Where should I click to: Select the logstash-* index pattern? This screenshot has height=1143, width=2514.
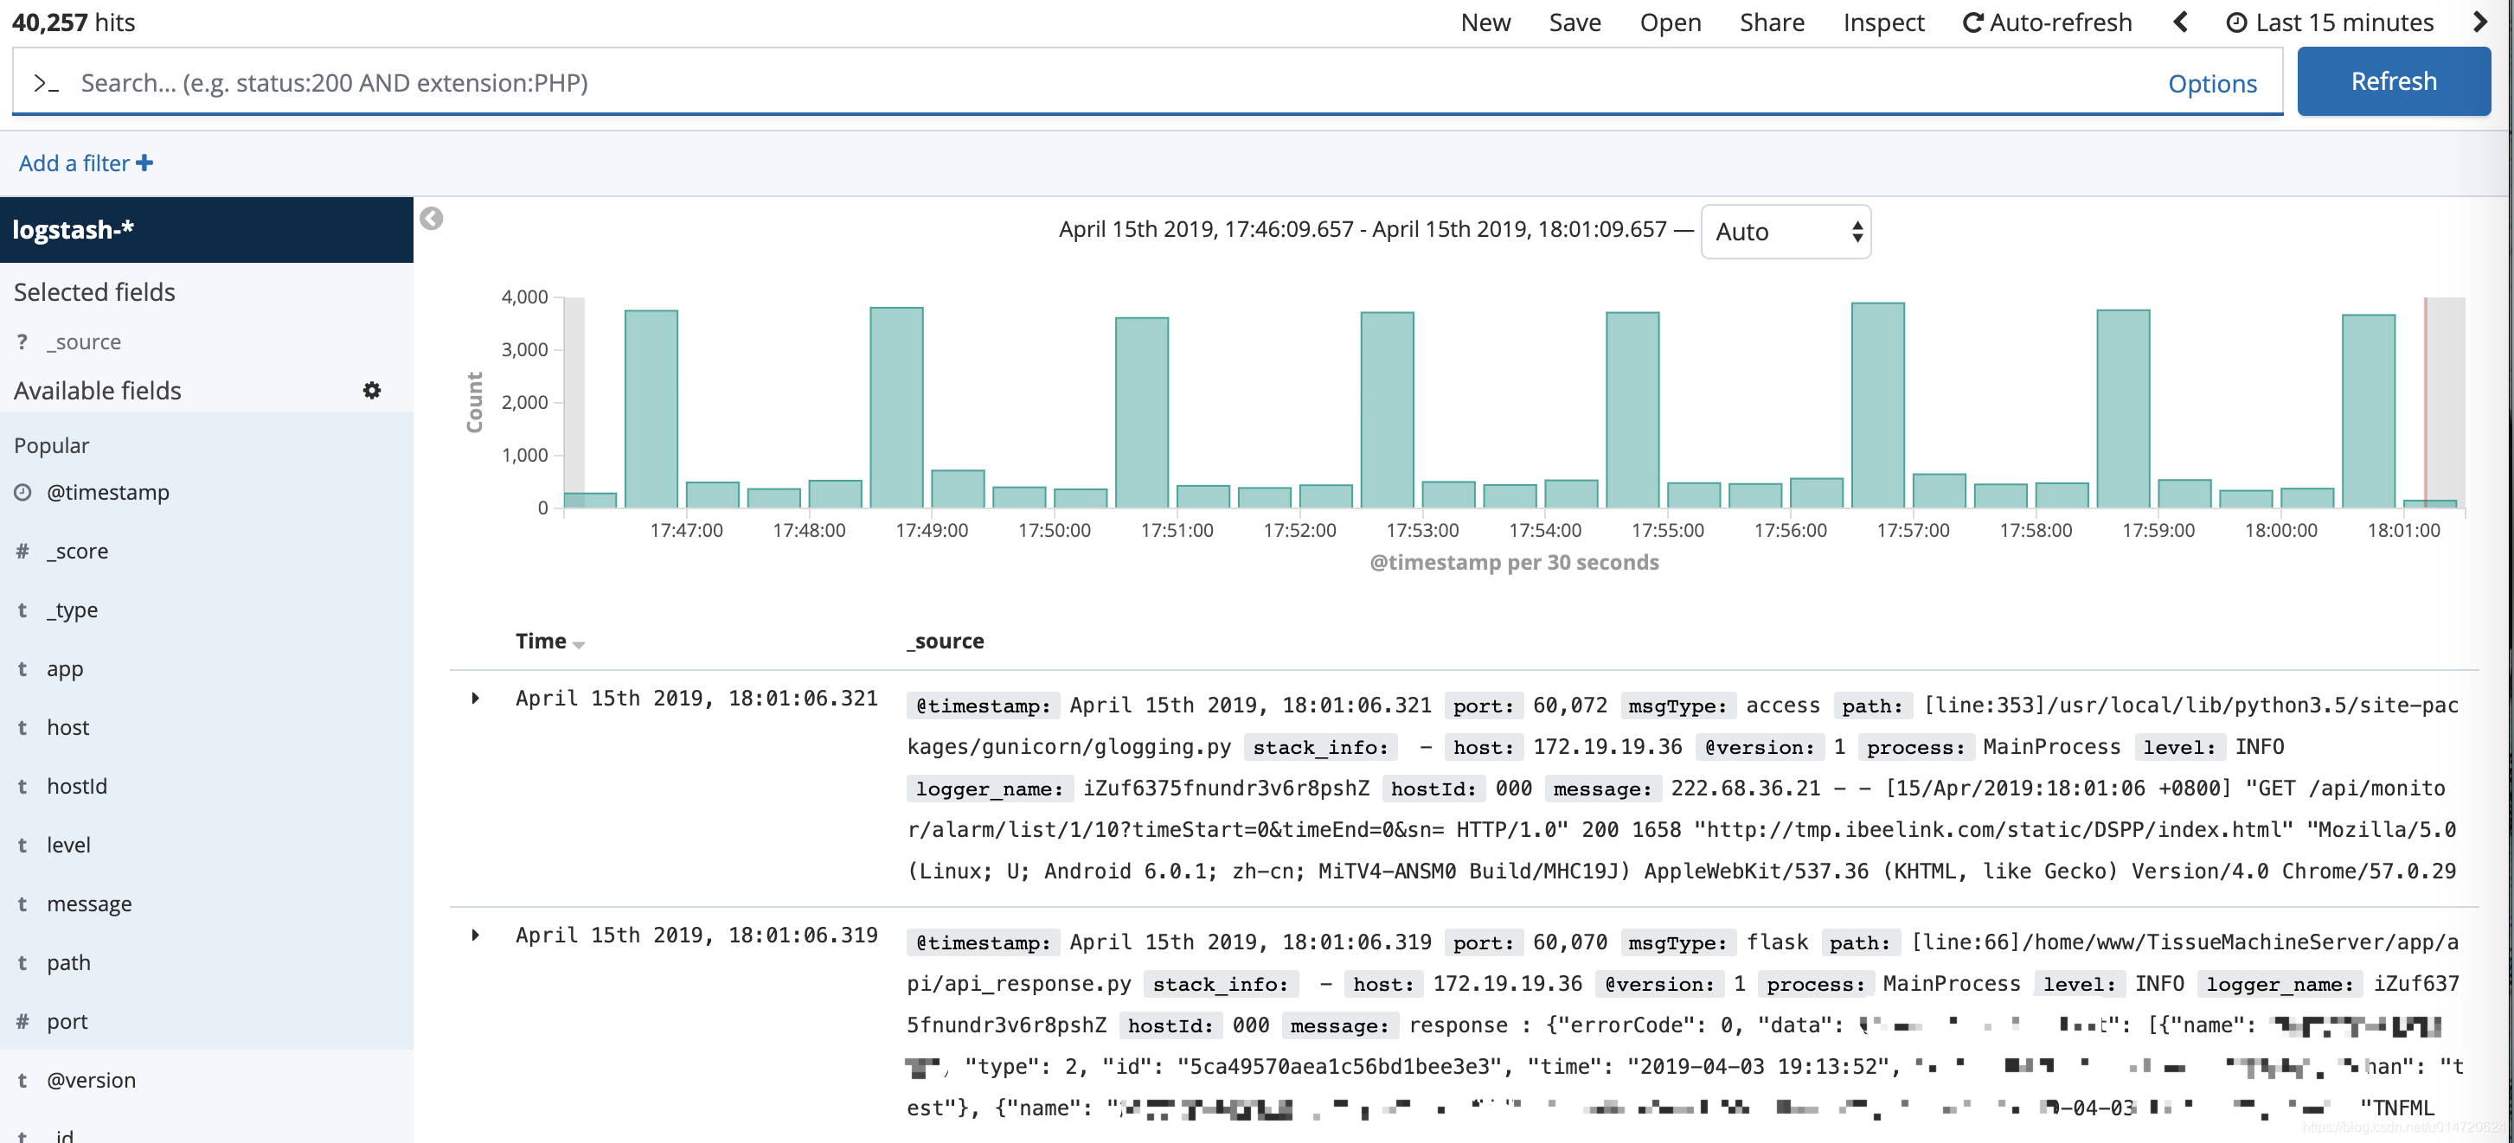tap(76, 229)
